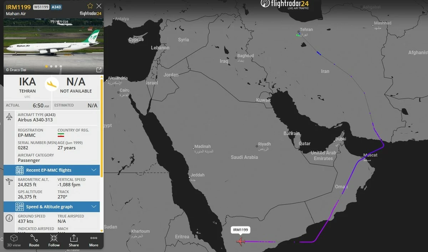Click the ground speed gauge icon
This screenshot has height=252, width=428.
click(10, 218)
